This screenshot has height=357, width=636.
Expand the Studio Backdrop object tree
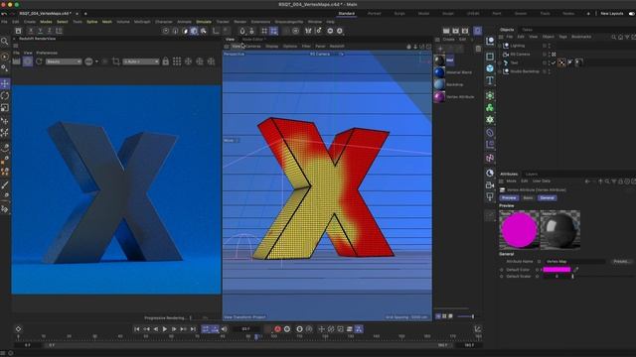coord(500,71)
